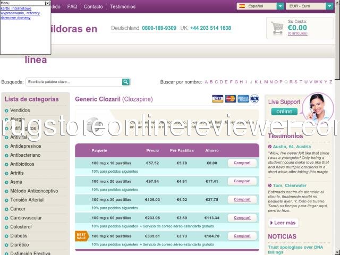Open the Cáncer category
Viewport: 340px width, 255px height.
tap(18, 209)
